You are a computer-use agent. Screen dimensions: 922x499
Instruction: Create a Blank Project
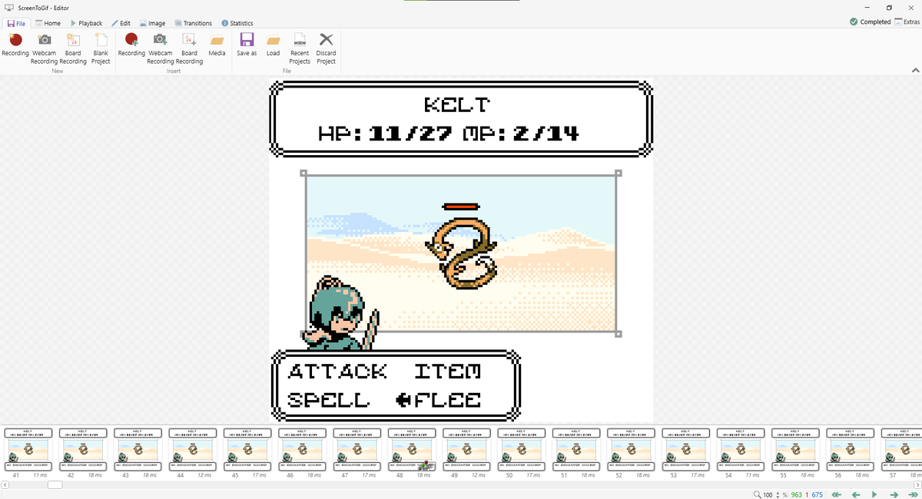pos(101,48)
